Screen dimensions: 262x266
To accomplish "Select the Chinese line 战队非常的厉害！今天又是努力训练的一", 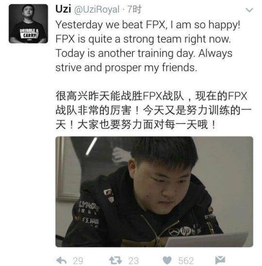I will coord(153,110).
